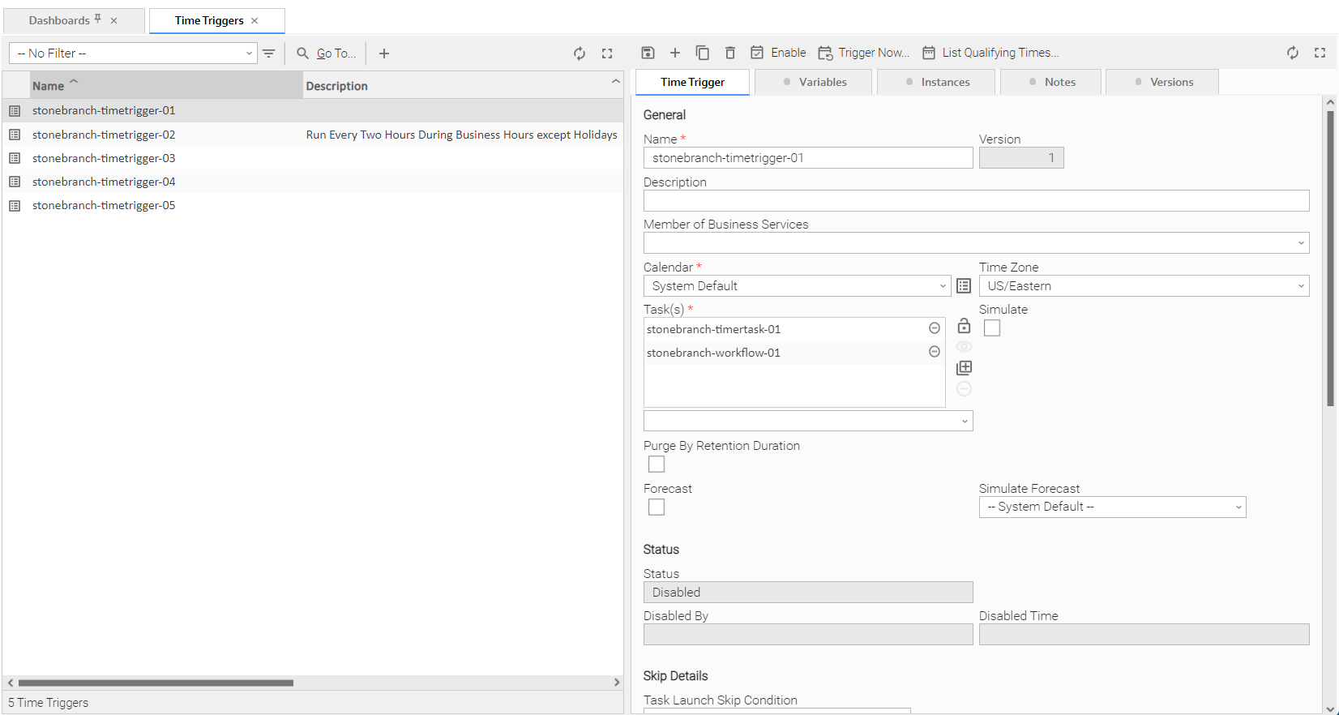Enable Purge By Retention Duration checkbox
1339x715 pixels.
point(657,465)
